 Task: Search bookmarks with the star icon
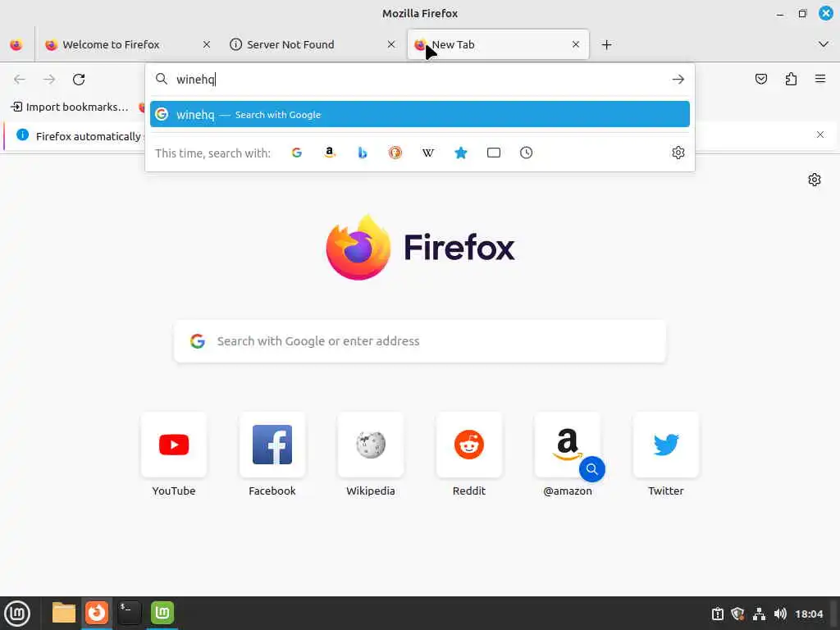point(461,153)
